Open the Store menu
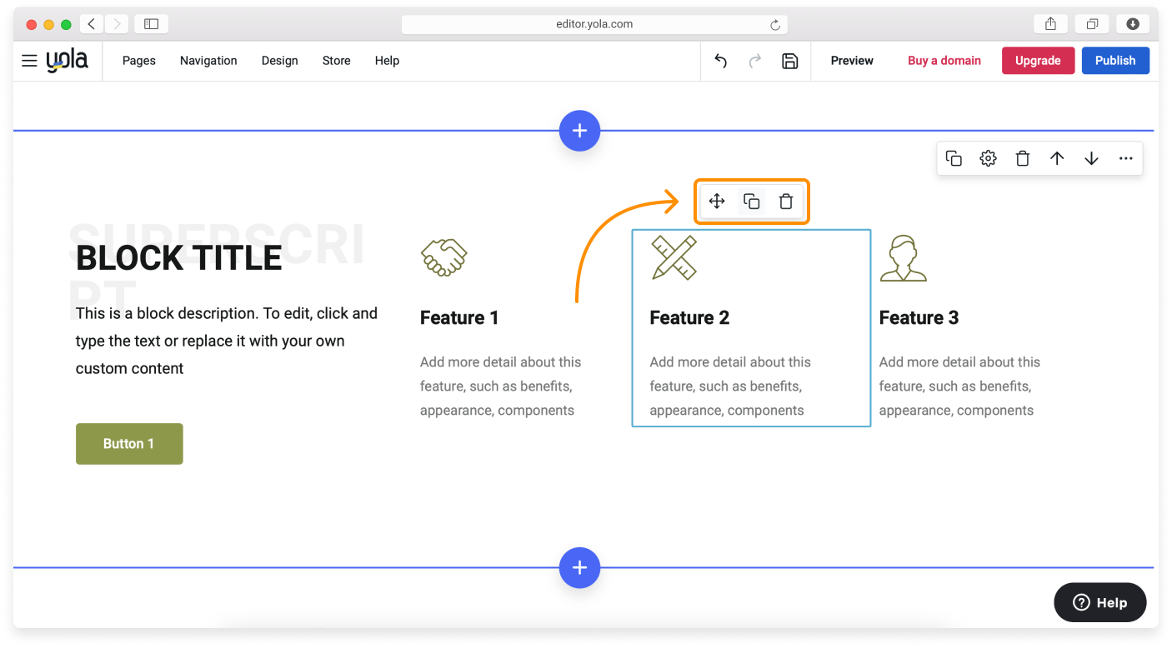This screenshot has width=1172, height=648. 336,61
